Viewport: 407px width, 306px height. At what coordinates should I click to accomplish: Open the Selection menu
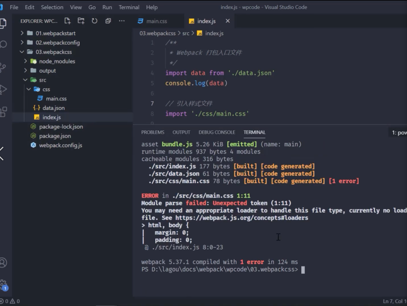click(52, 7)
